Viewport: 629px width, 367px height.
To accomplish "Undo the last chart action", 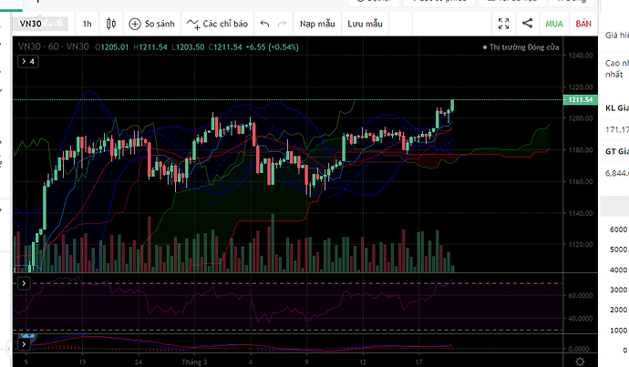I will click(x=264, y=24).
